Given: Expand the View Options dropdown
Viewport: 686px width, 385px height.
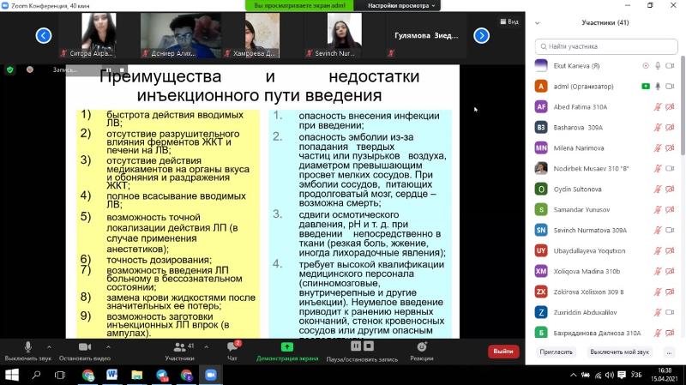Looking at the screenshot, I should tap(398, 5).
